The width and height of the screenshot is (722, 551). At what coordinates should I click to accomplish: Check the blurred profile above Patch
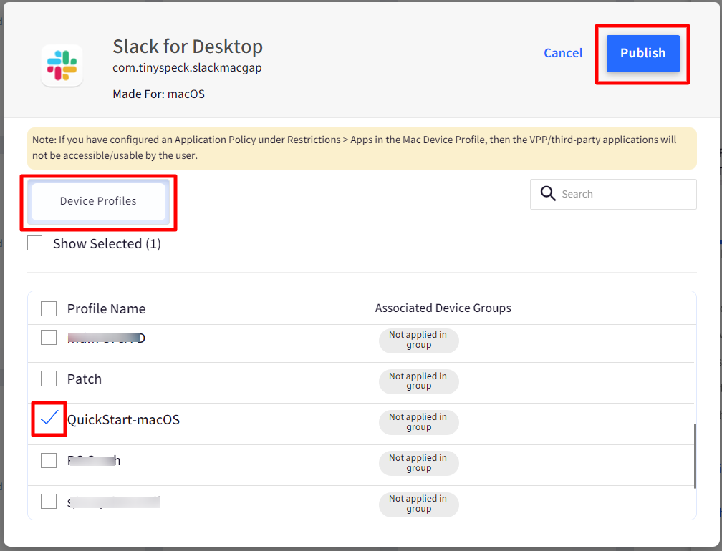pyautogui.click(x=49, y=338)
